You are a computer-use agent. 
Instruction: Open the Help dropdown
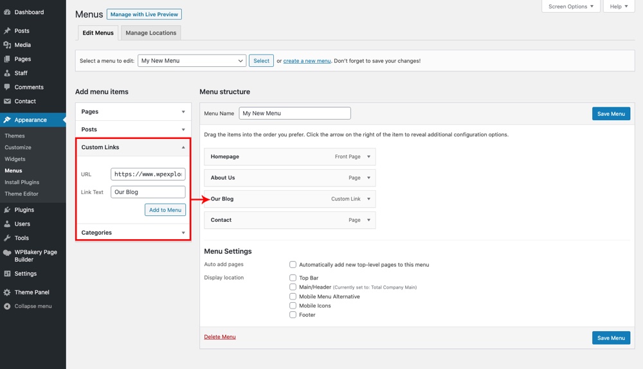[619, 6]
